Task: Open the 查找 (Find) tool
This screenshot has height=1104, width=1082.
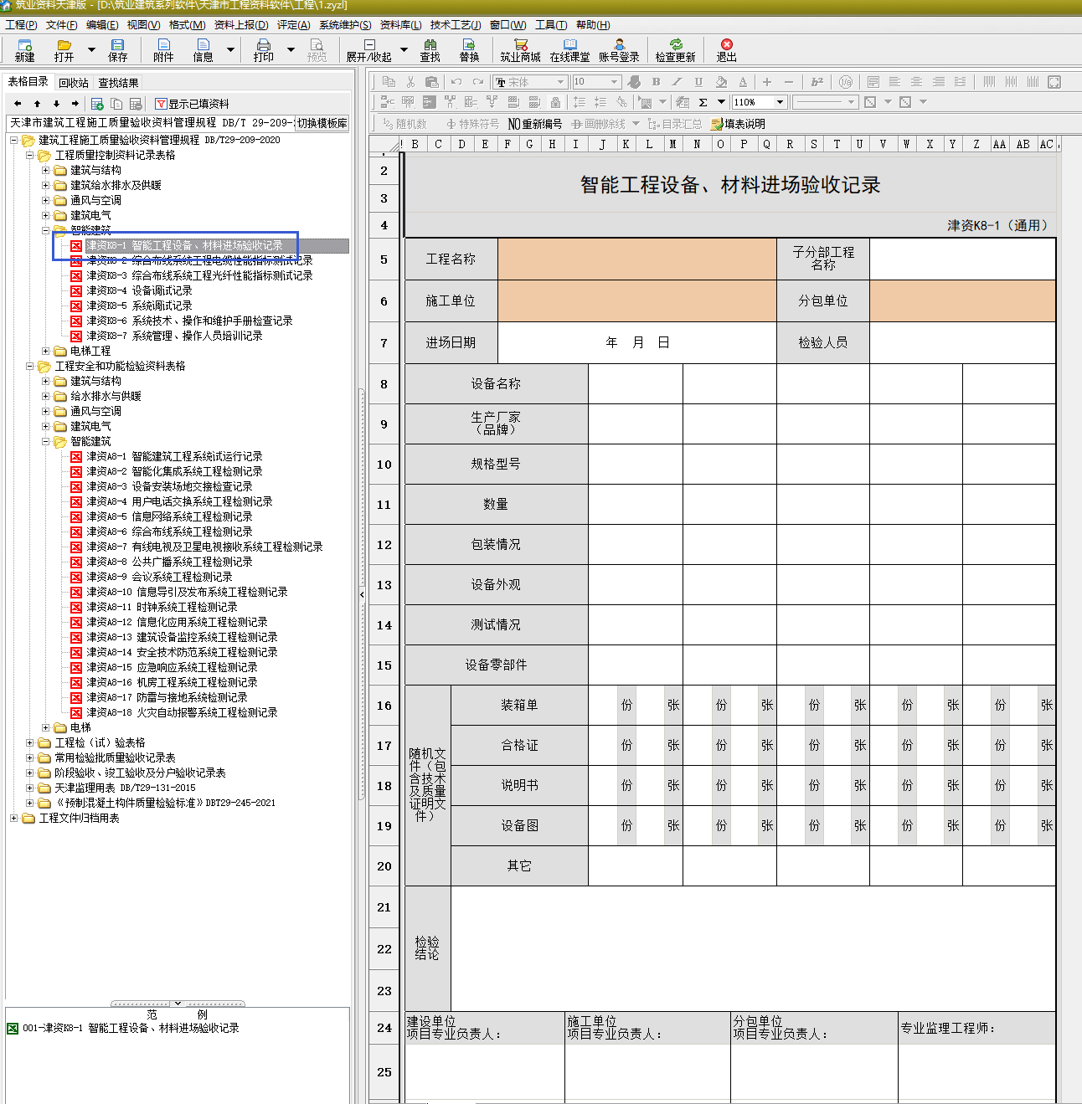Action: click(x=430, y=50)
